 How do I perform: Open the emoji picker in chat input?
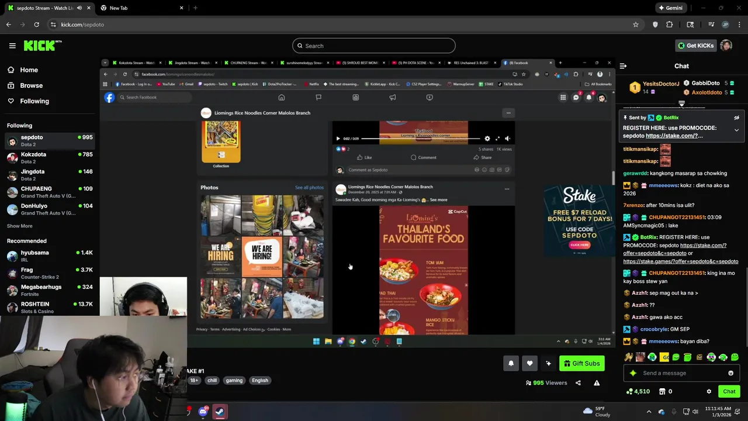point(730,373)
